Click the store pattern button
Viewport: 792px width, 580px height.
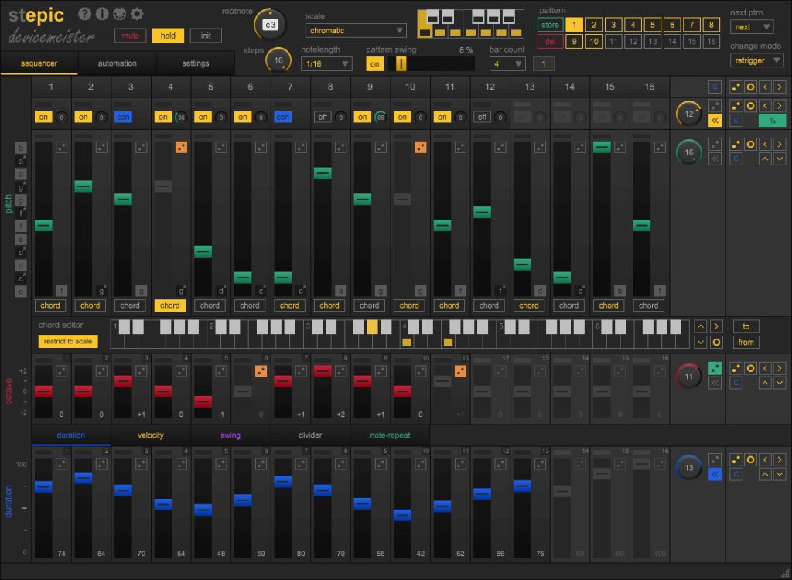point(550,25)
